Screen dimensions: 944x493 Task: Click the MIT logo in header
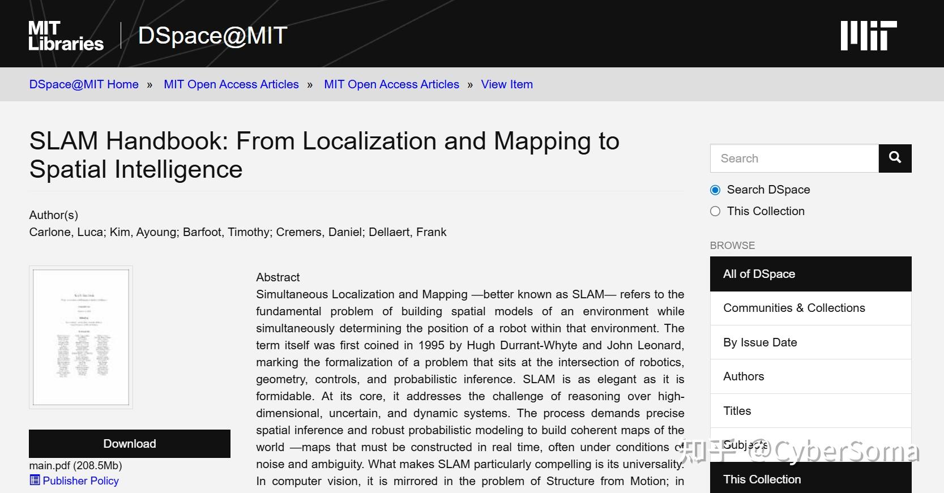[869, 36]
